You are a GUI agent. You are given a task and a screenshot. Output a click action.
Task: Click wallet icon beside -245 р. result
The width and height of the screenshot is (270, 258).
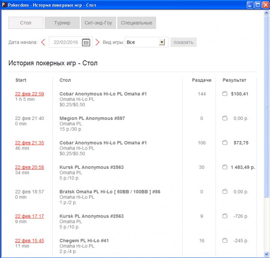click(225, 240)
